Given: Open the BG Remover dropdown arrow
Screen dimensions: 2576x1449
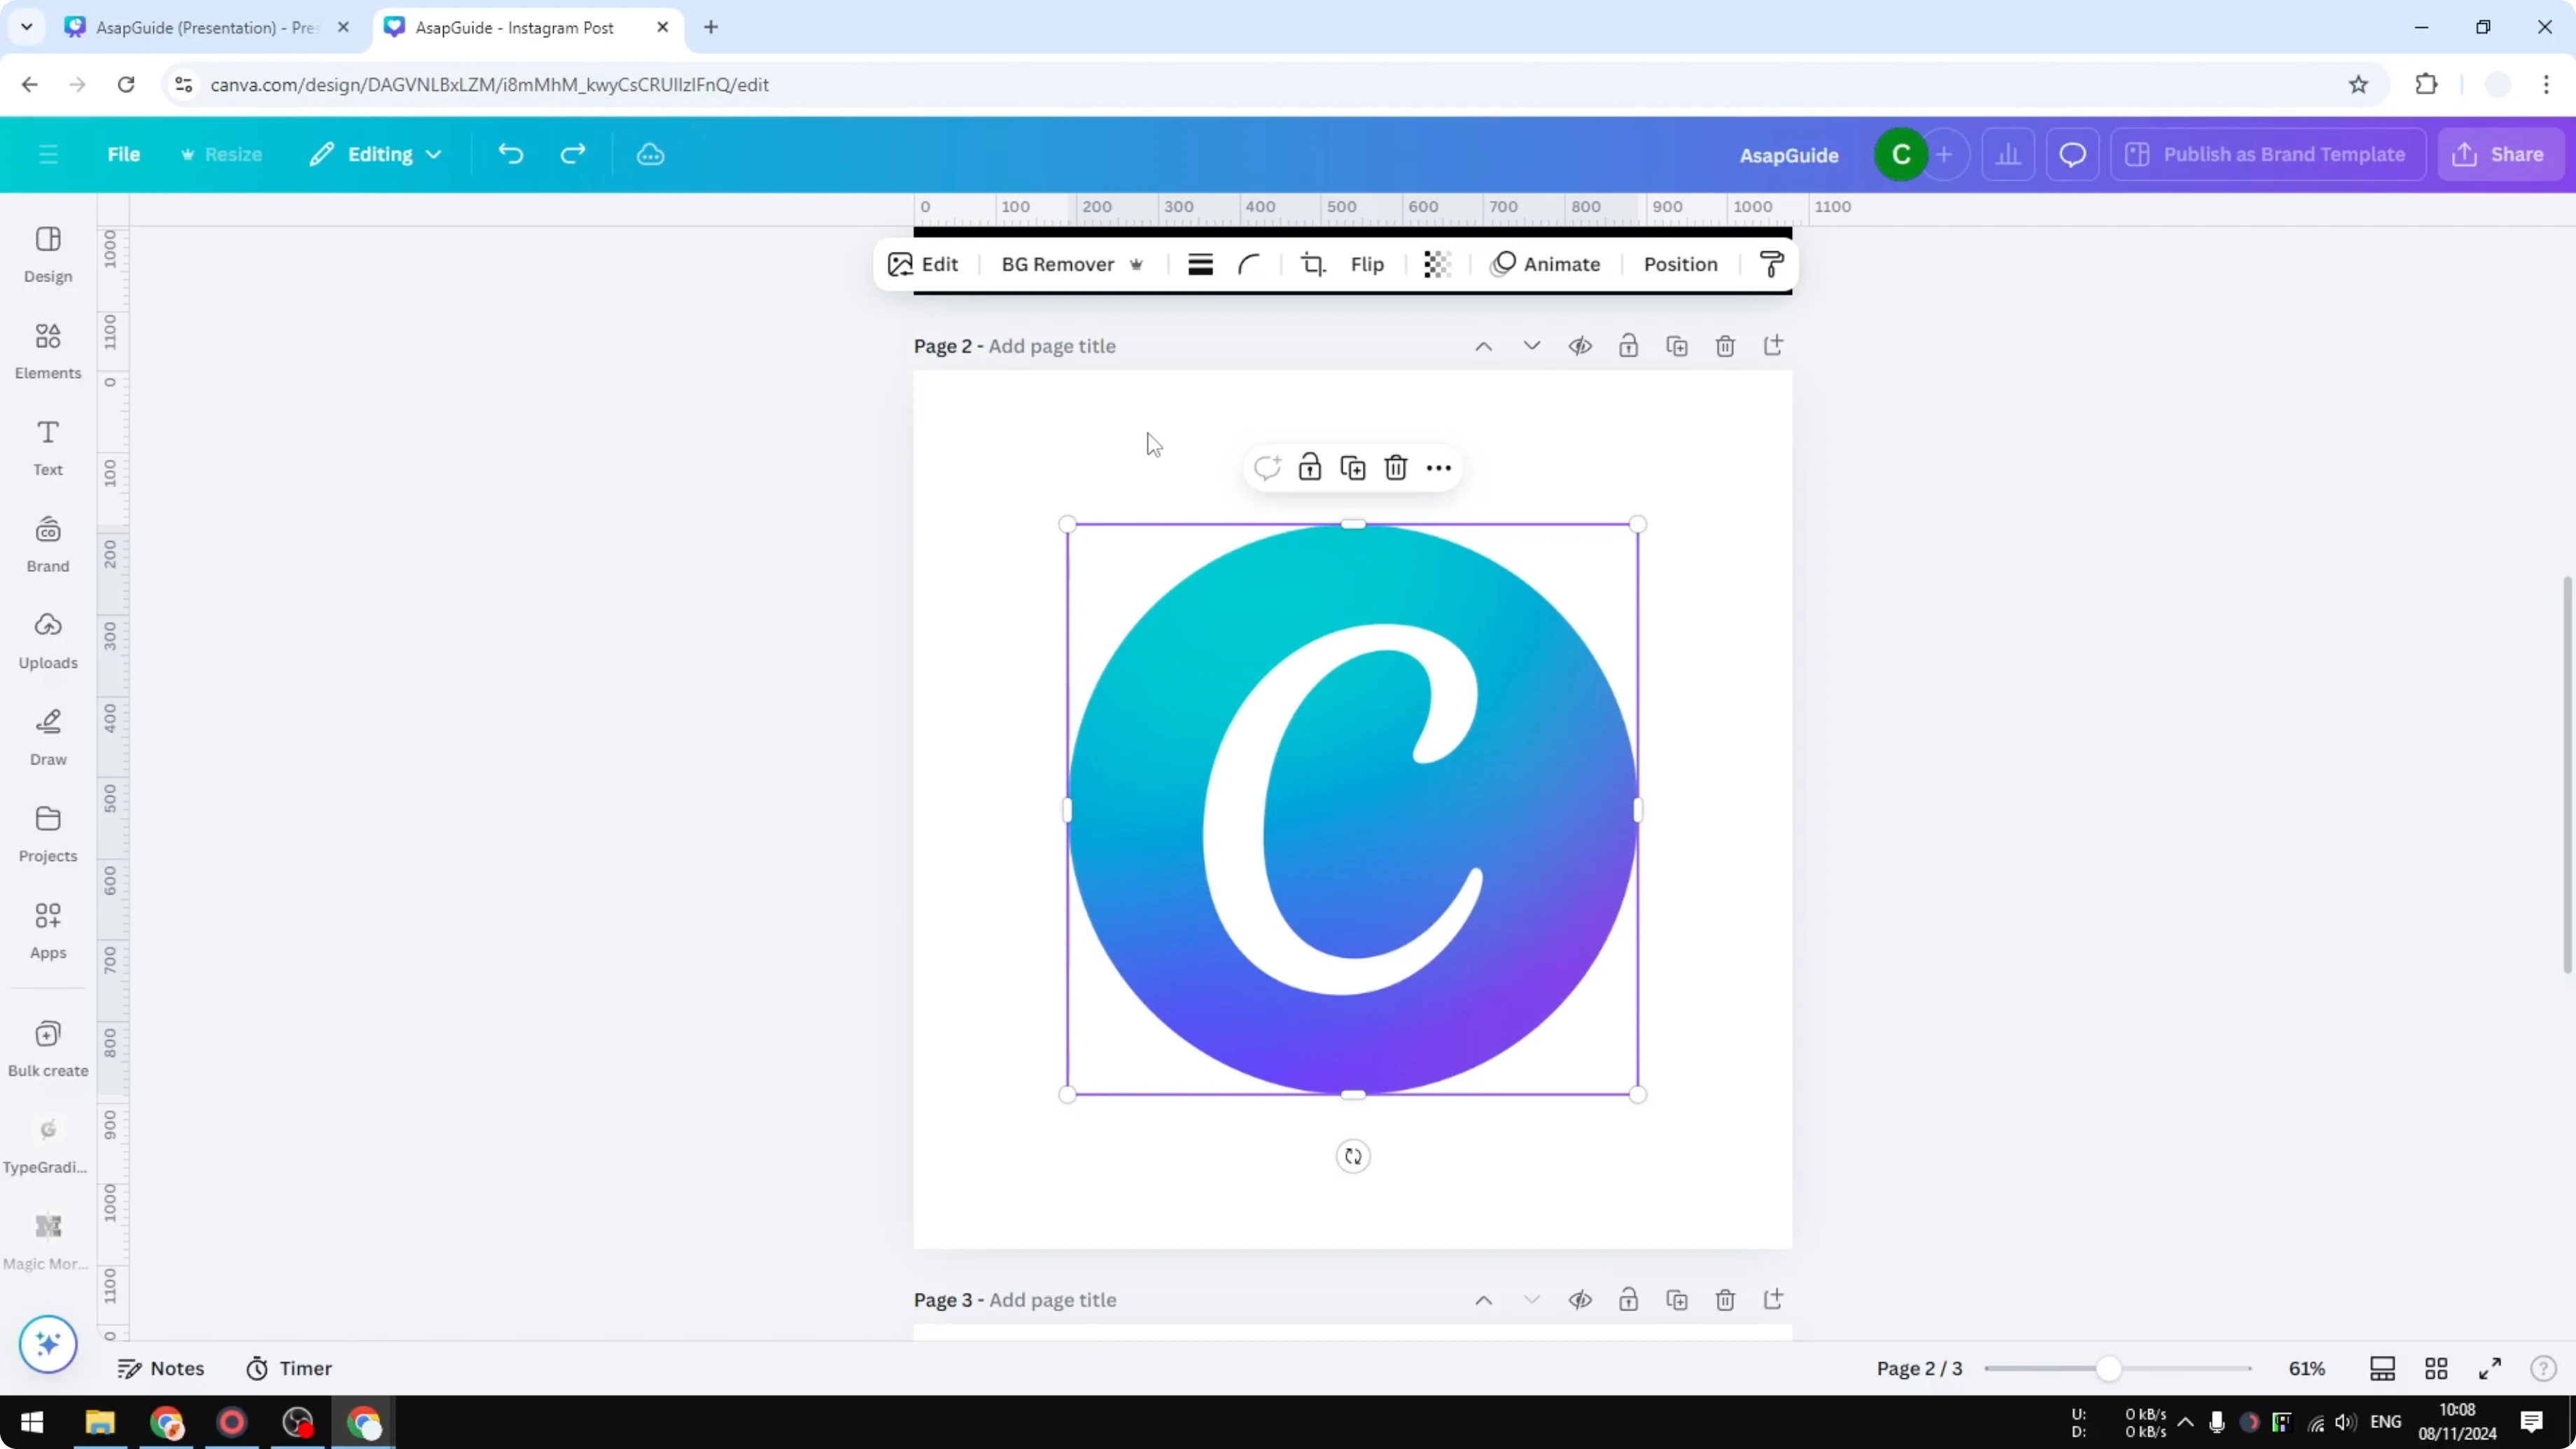Looking at the screenshot, I should tap(1137, 264).
